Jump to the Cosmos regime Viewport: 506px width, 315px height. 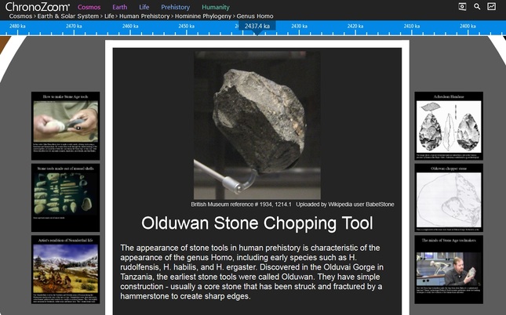pos(90,7)
